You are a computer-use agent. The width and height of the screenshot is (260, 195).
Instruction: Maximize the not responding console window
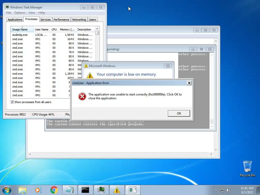pos(201,49)
